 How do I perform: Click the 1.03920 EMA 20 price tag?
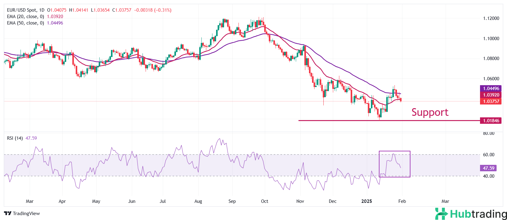pos(491,95)
